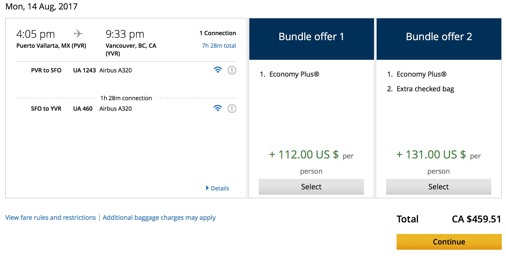Click the UA 460 flight number

pyautogui.click(x=83, y=109)
